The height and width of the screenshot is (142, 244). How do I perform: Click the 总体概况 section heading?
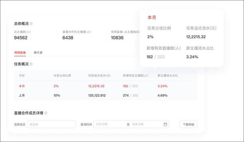coord(21,24)
